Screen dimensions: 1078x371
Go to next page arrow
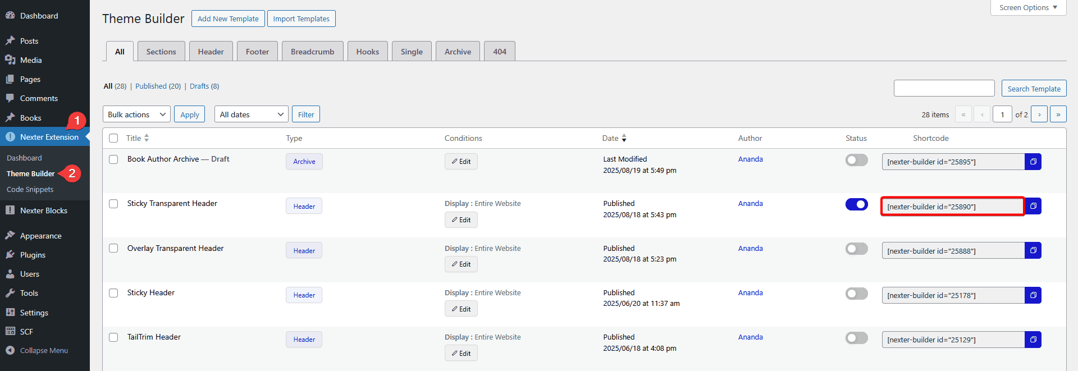point(1039,114)
